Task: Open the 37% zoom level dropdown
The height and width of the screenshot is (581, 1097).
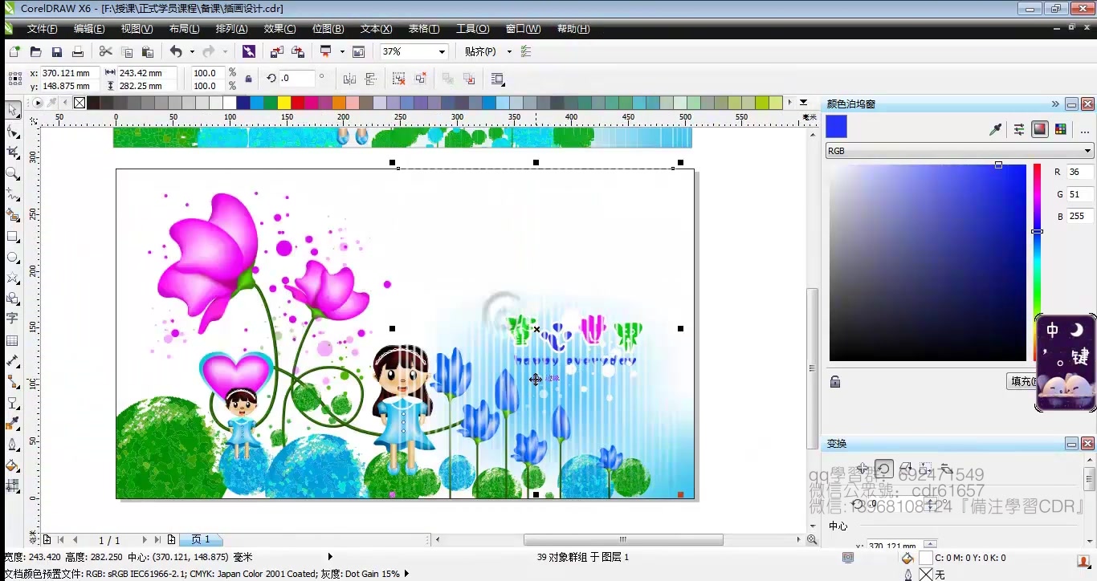Action: coord(443,51)
